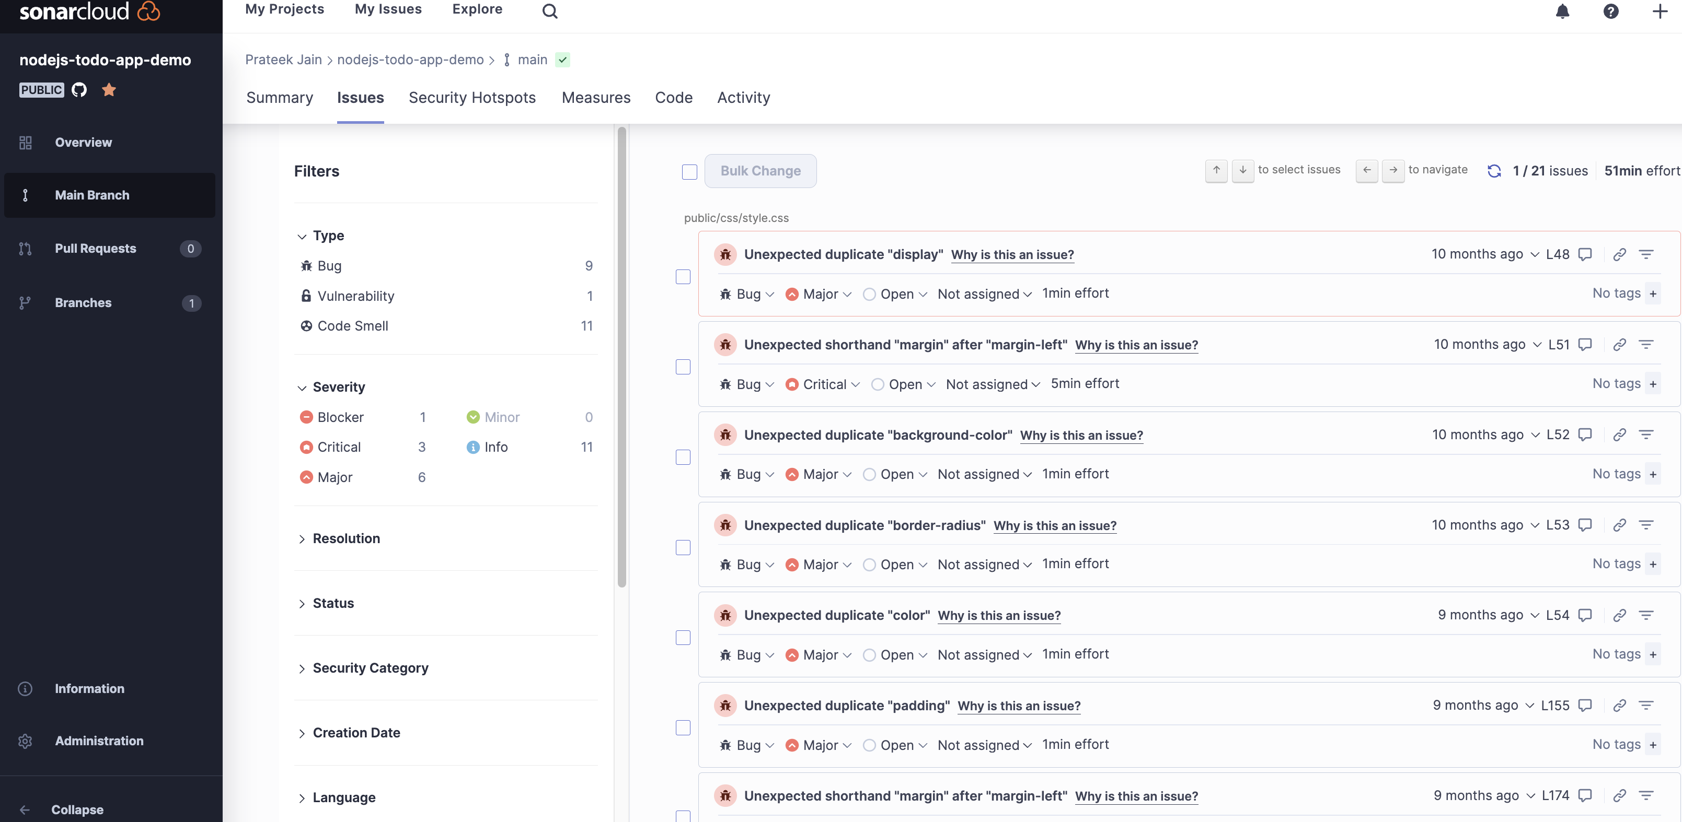Screen dimensions: 1682x822
Task: Switch to the Security Hotspots tab
Action: pos(471,98)
